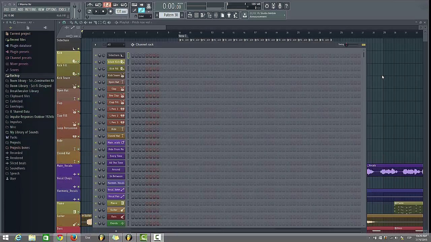431x242 pixels.
Task: Mute the Ride channel
Action: click(96, 129)
